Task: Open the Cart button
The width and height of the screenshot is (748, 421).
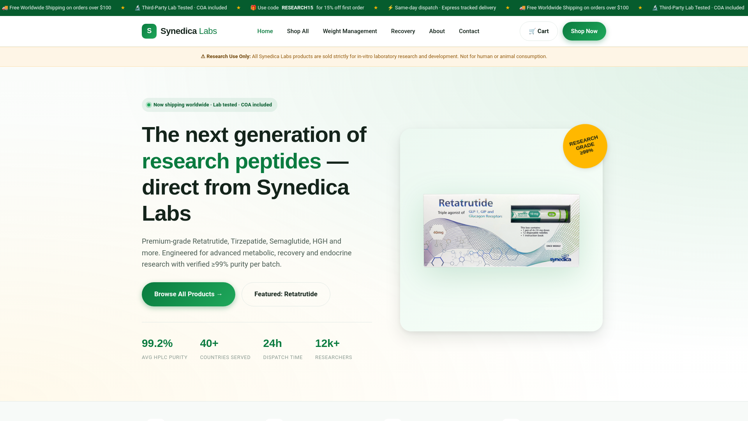Action: click(538, 31)
